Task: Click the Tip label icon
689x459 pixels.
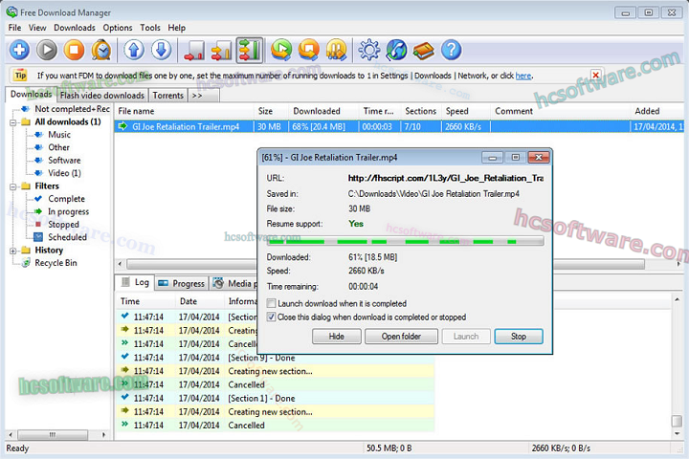Action: tap(20, 76)
